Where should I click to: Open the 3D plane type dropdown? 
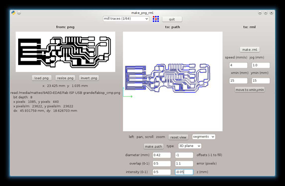(189, 146)
